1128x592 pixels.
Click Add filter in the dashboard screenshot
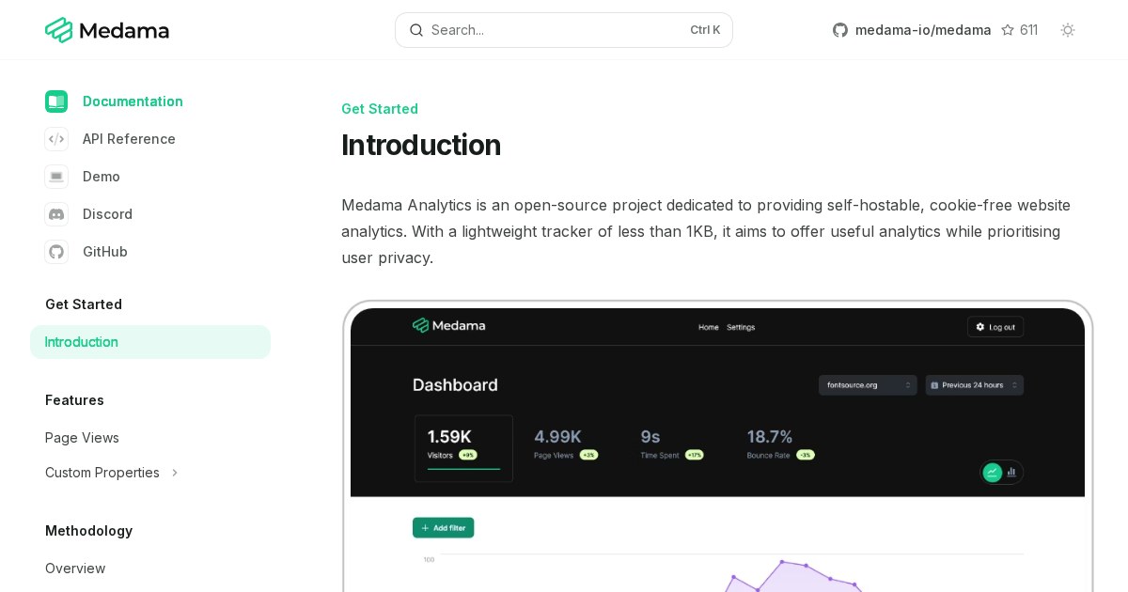(444, 528)
